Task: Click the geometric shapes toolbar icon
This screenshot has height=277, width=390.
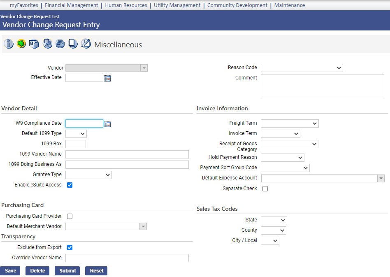Action: click(47, 44)
